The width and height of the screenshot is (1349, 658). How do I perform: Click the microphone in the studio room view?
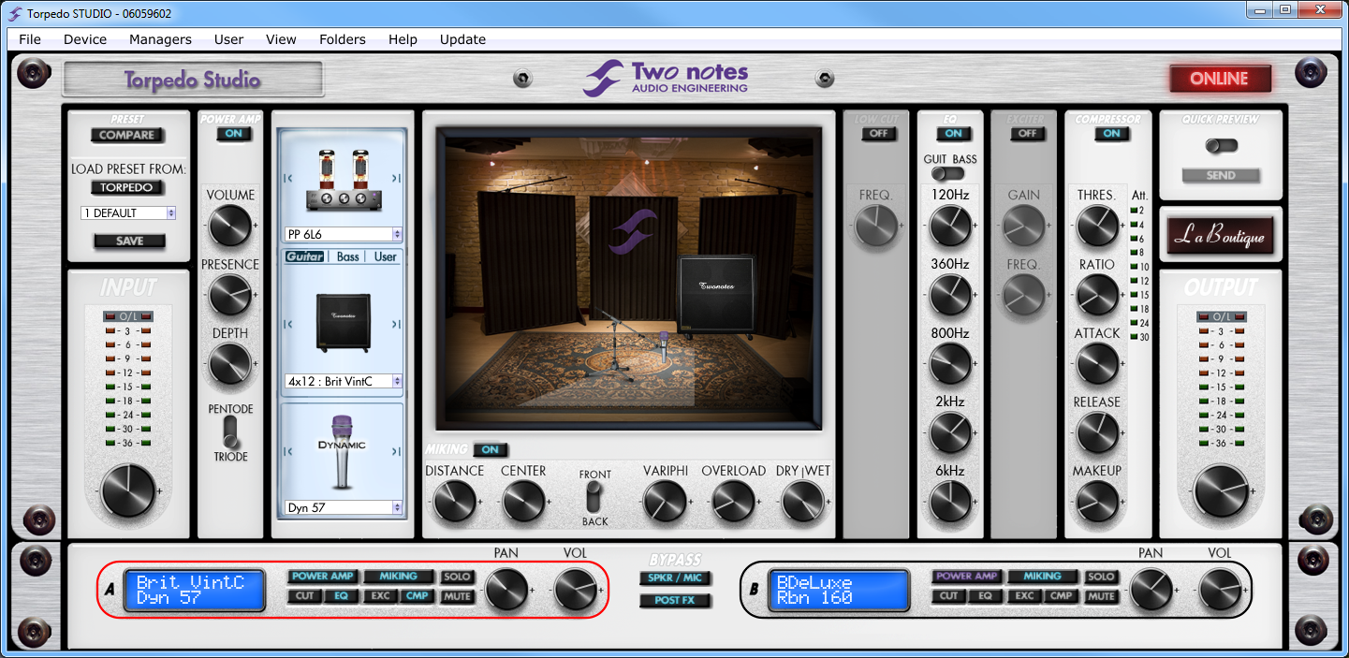(664, 345)
